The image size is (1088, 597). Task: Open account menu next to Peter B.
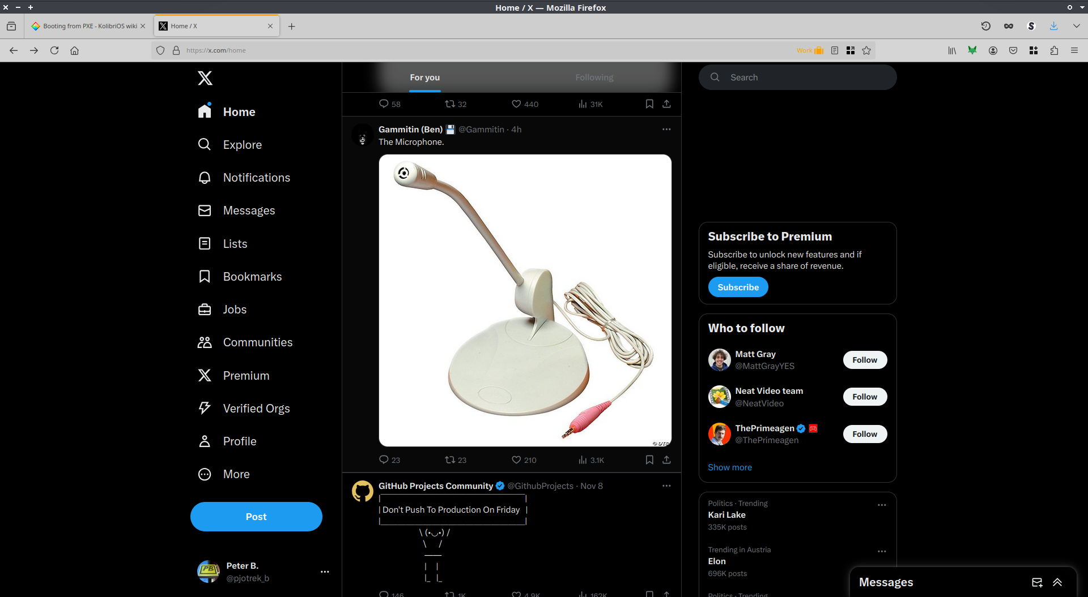coord(325,572)
